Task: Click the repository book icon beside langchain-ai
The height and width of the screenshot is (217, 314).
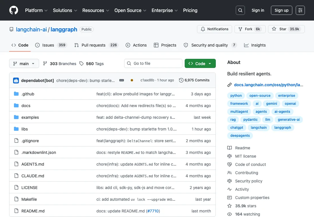Action: pyautogui.click(x=11, y=29)
